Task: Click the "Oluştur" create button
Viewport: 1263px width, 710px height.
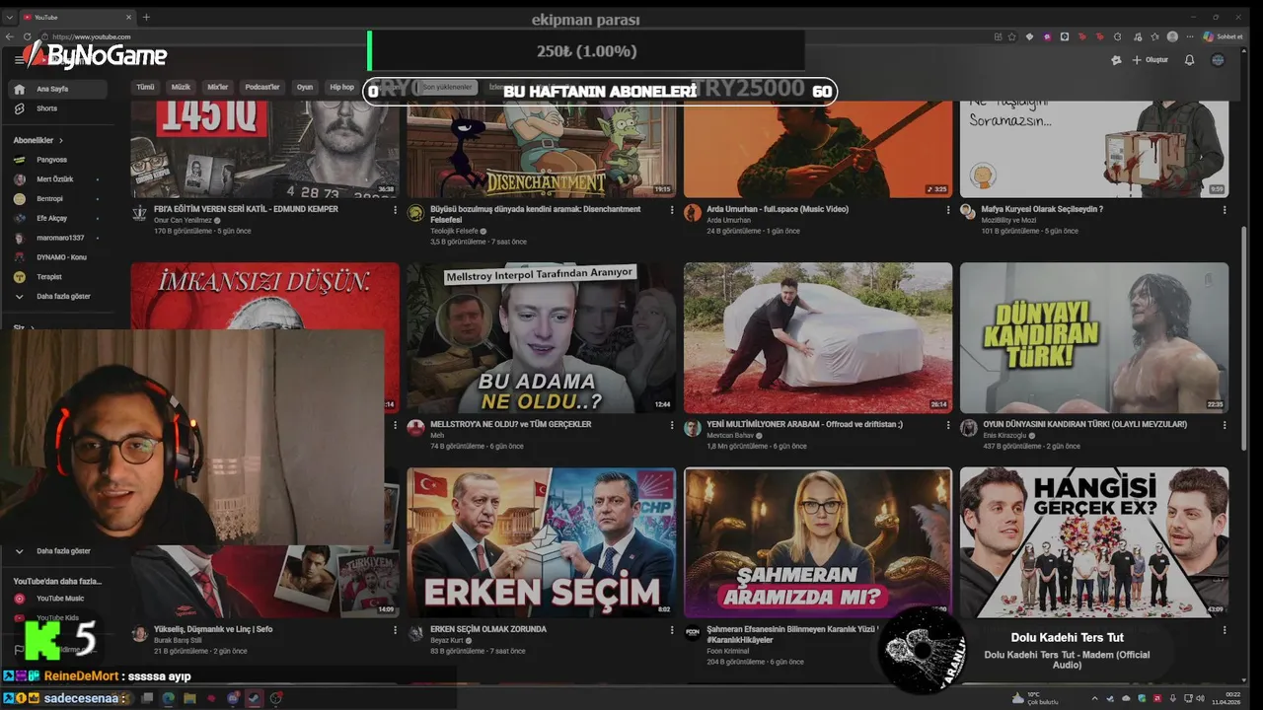Action: 1150,60
